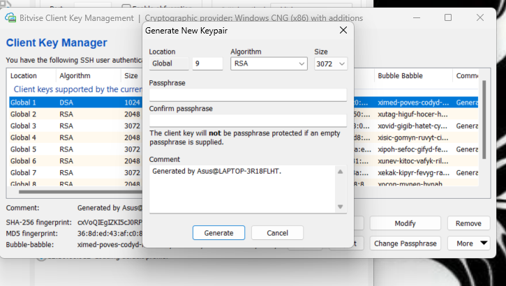
Task: Close the Generate New Keypair dialog
Action: tap(343, 30)
